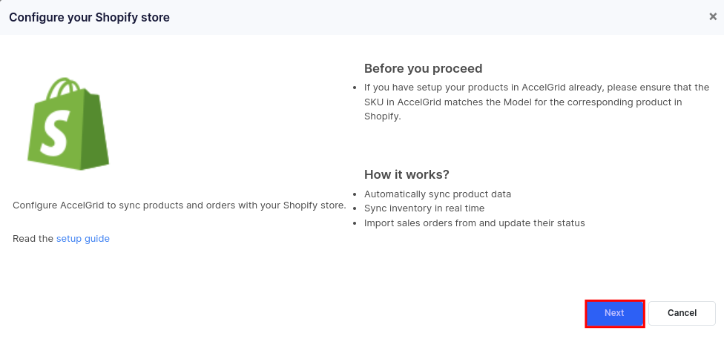Viewport: 724px width, 339px height.
Task: Click the "Import sales orders" bullet text
Action: point(474,223)
